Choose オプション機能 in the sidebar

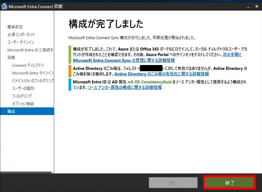[x=23, y=104]
